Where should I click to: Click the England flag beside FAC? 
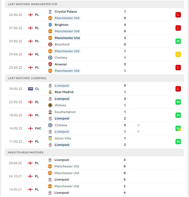tap(31, 128)
